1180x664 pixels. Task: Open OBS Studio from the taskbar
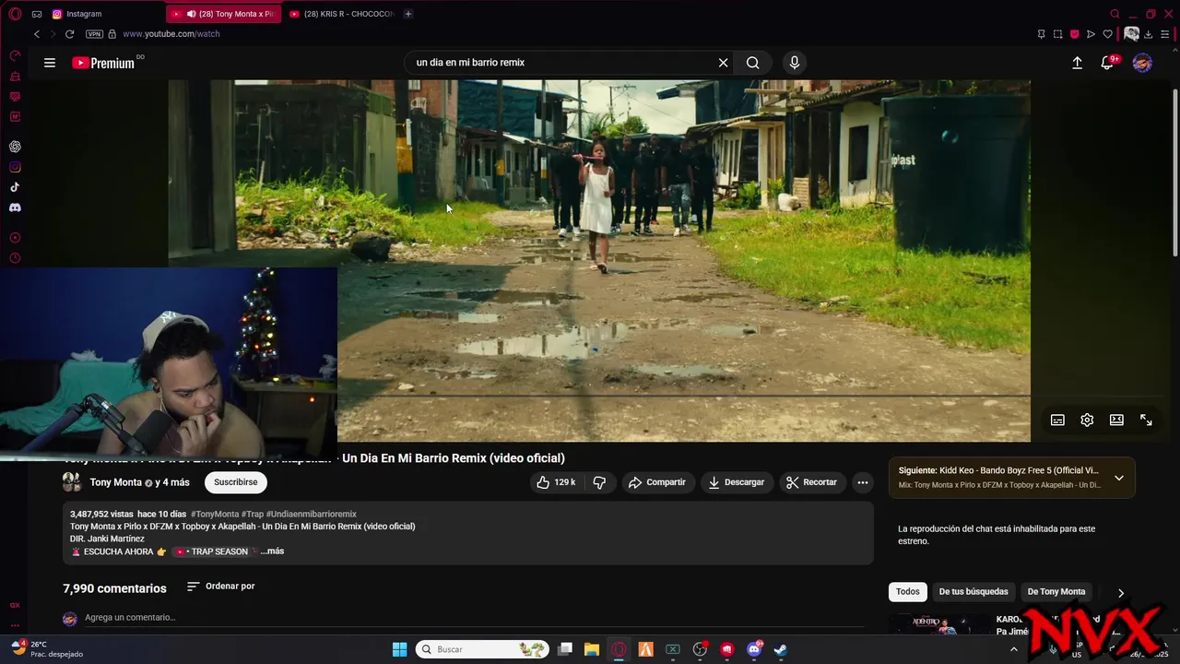[700, 649]
